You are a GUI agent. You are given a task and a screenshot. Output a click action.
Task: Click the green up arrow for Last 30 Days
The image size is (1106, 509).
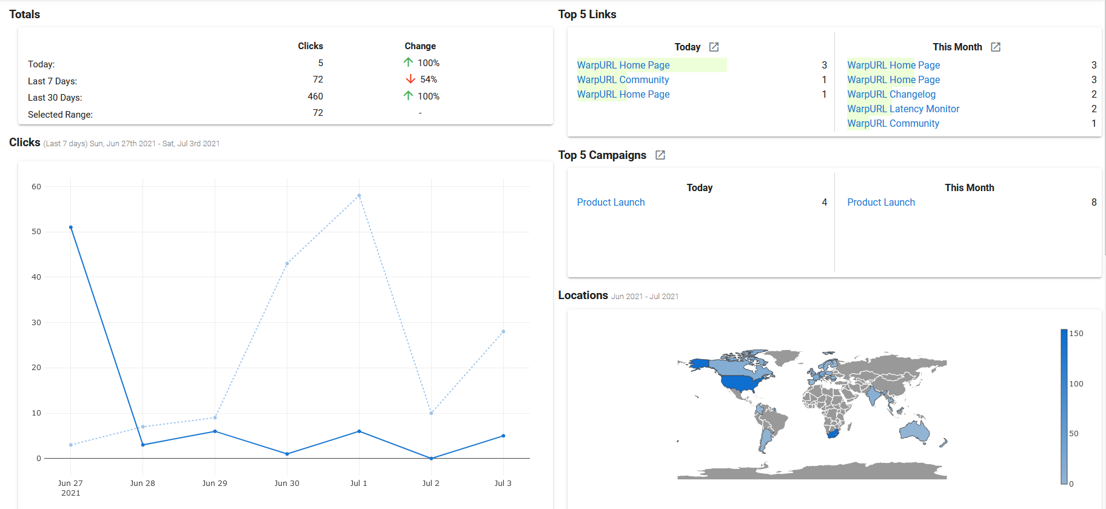coord(408,96)
